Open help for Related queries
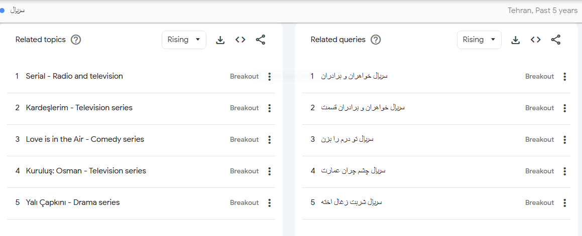 (x=376, y=40)
